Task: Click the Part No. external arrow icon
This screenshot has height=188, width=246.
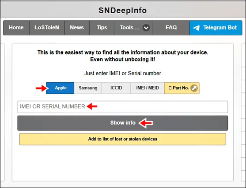Action: [x=194, y=88]
